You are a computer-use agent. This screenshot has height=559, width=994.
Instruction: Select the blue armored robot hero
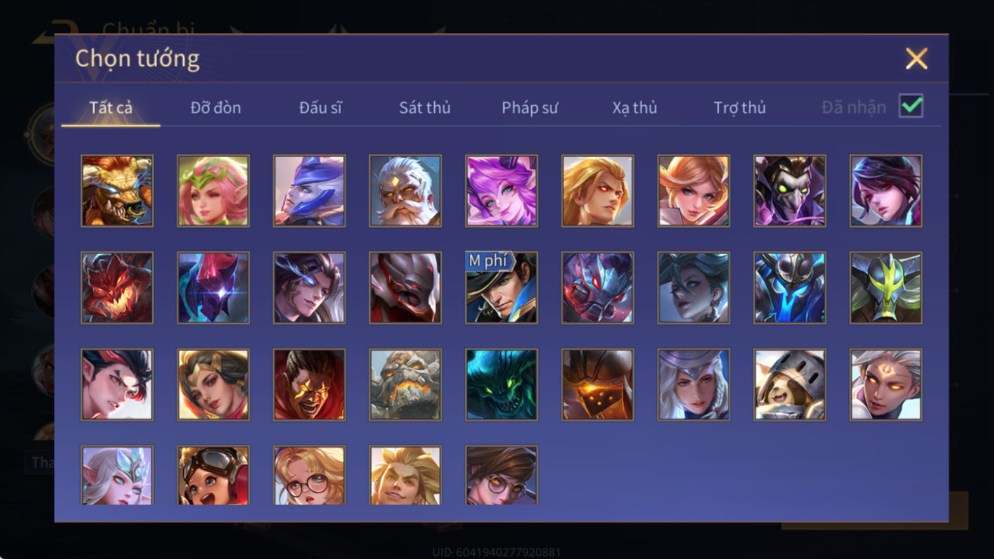(x=789, y=288)
